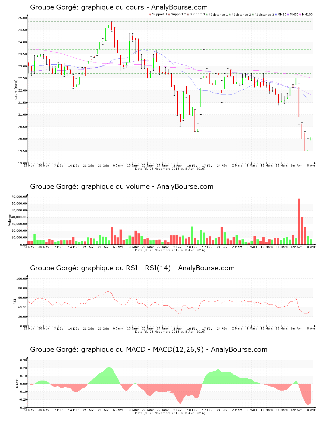Select the Résistance 2 legend label

click(241, 15)
